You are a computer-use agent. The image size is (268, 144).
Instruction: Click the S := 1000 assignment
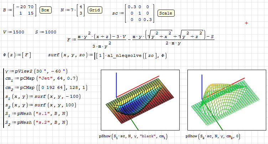(46, 32)
